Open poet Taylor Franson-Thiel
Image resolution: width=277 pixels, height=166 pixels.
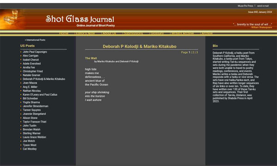click(x=35, y=122)
